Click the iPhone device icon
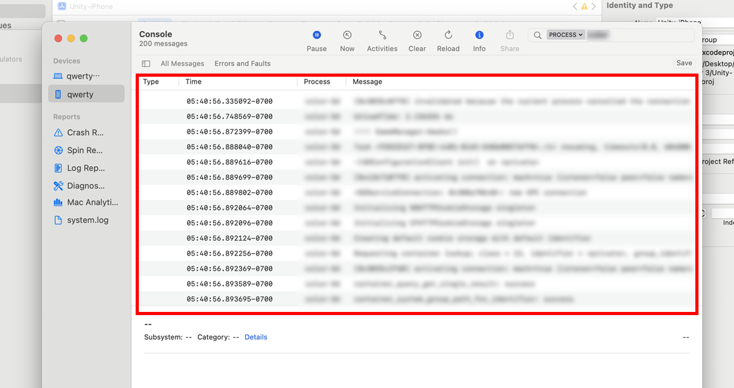 (58, 94)
